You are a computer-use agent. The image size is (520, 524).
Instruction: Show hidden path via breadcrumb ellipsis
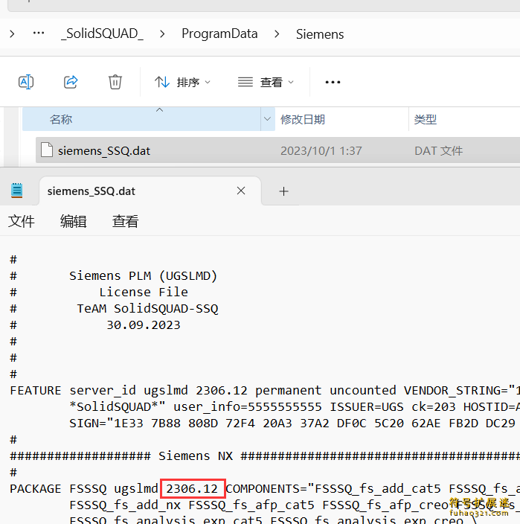click(39, 33)
